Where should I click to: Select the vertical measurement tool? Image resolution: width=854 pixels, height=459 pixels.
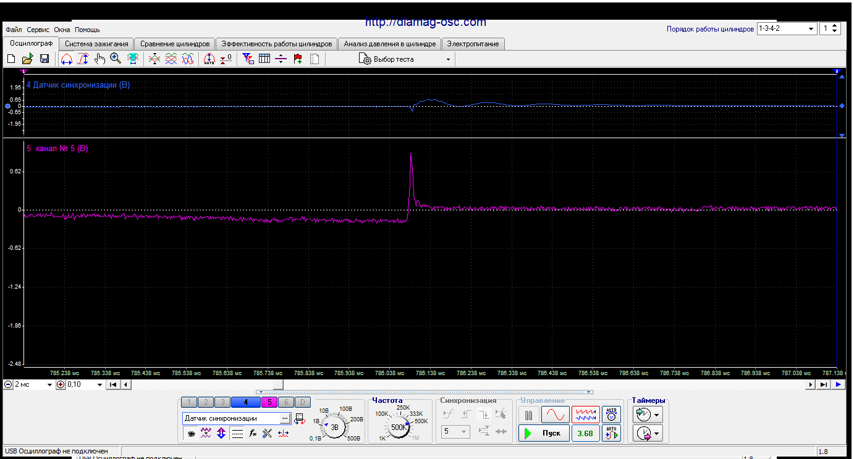(x=83, y=59)
